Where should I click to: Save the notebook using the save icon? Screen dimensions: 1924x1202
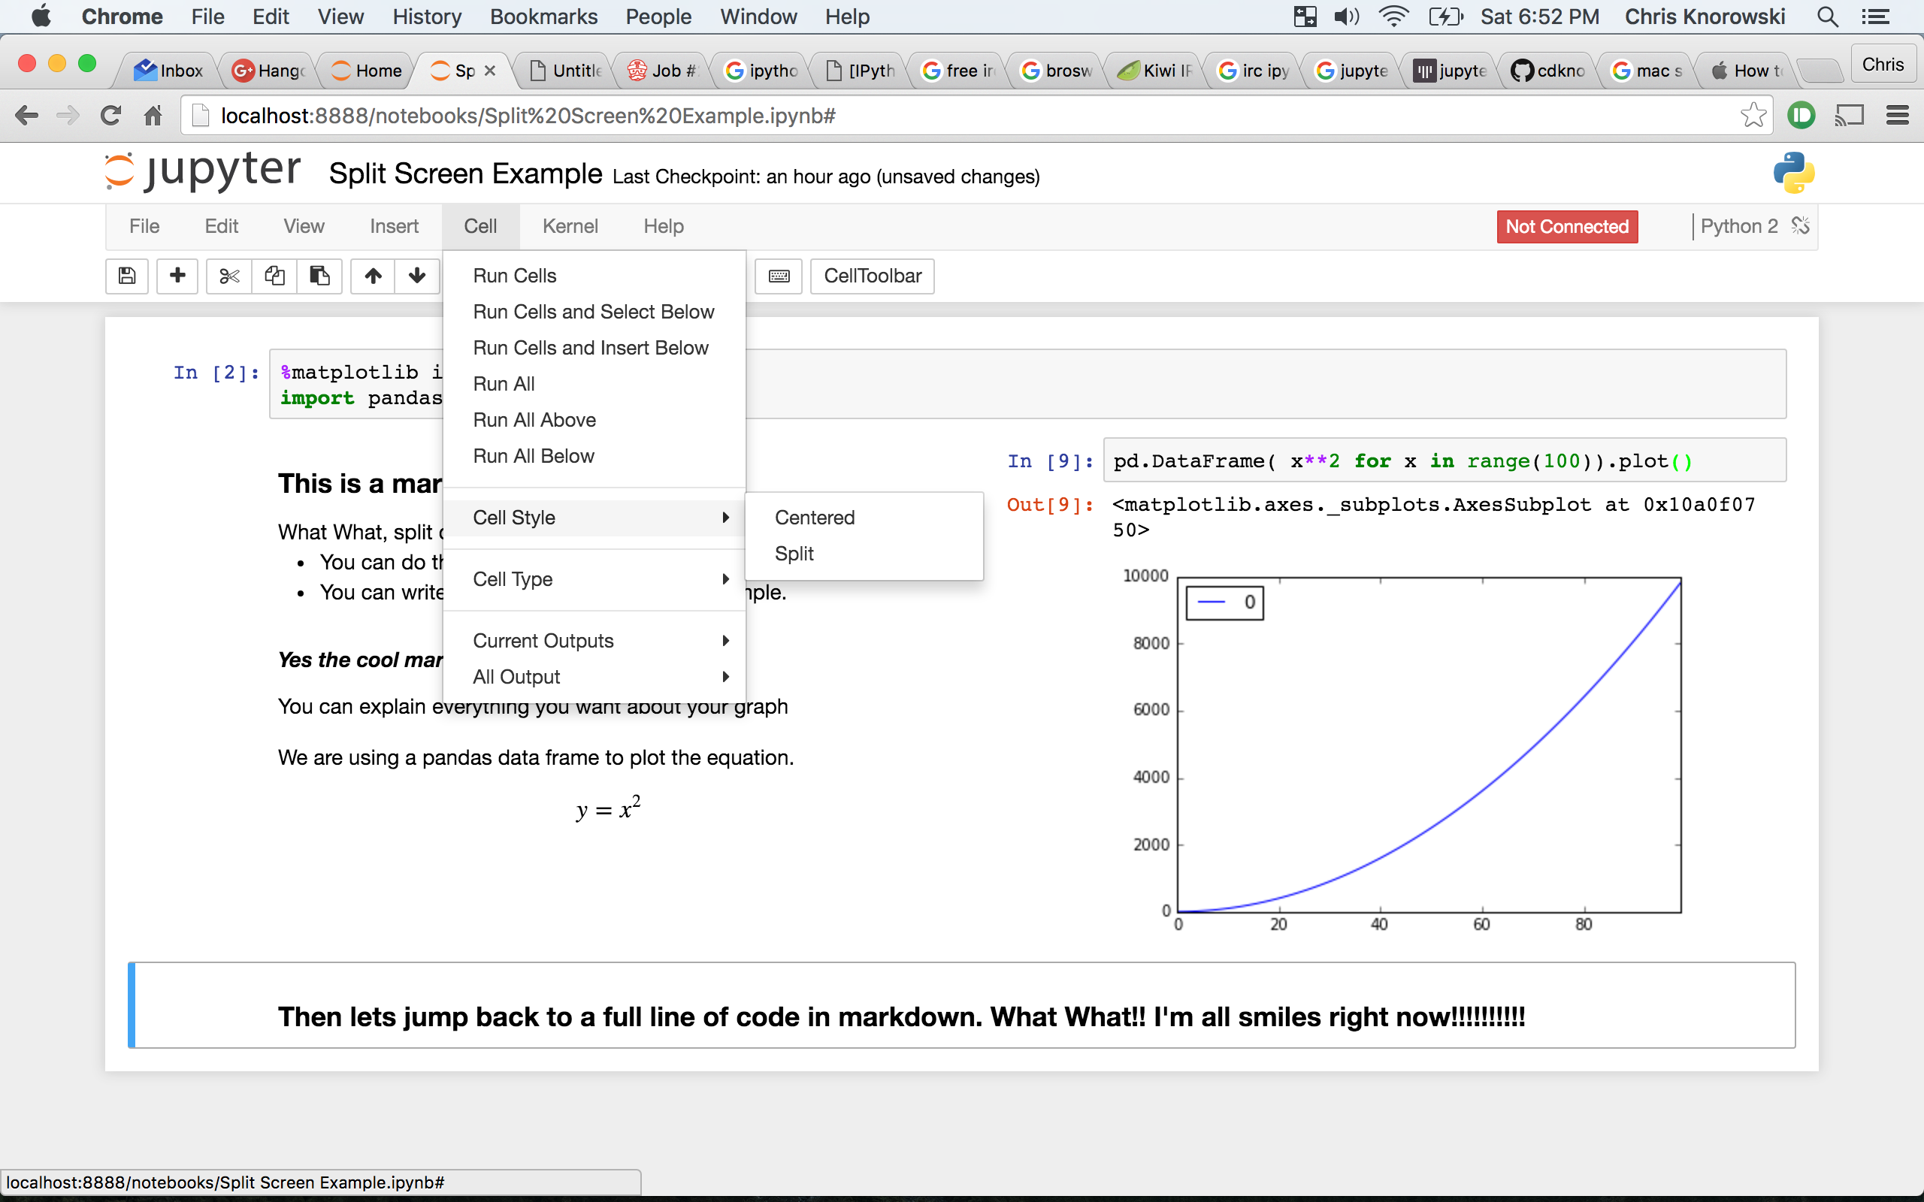(126, 276)
